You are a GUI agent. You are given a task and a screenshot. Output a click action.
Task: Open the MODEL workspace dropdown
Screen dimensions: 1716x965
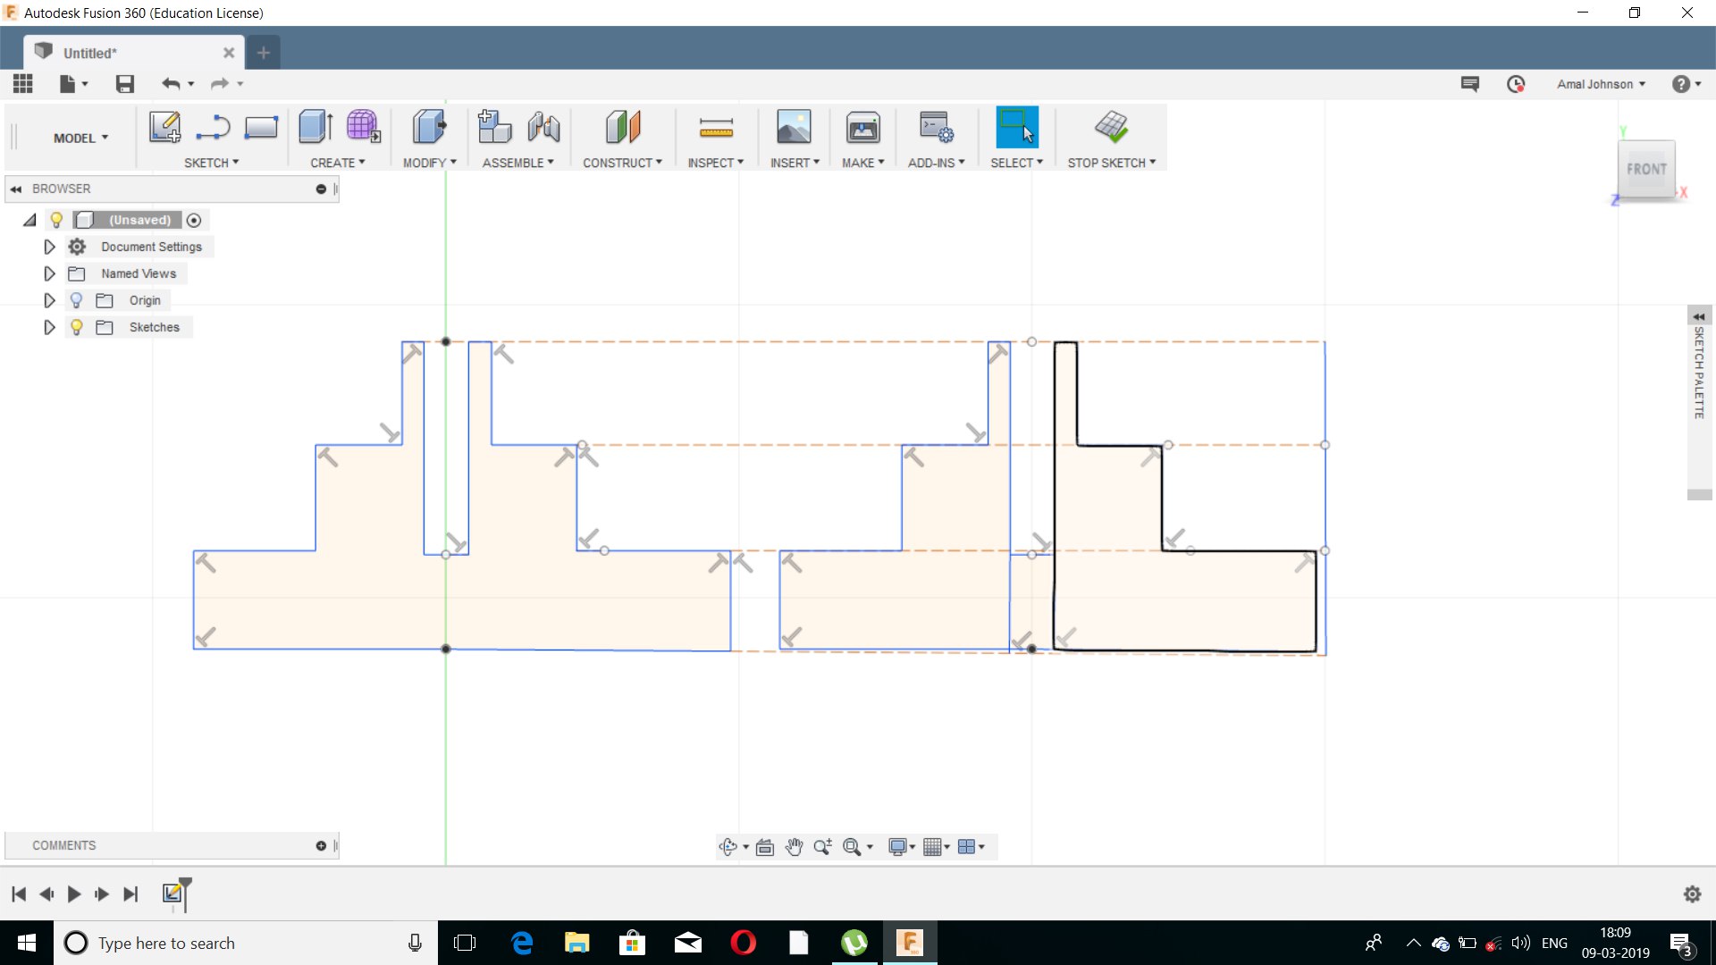[80, 138]
